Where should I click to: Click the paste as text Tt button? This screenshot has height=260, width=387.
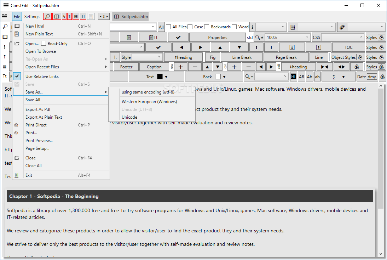tap(153, 37)
